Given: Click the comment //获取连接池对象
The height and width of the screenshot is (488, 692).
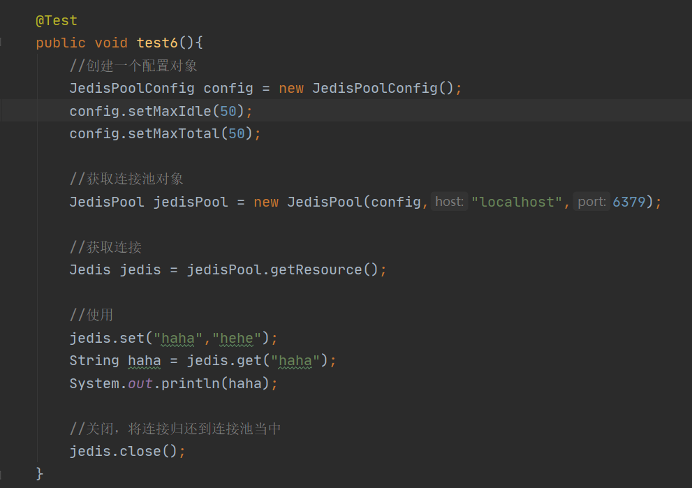Looking at the screenshot, I should click(126, 179).
